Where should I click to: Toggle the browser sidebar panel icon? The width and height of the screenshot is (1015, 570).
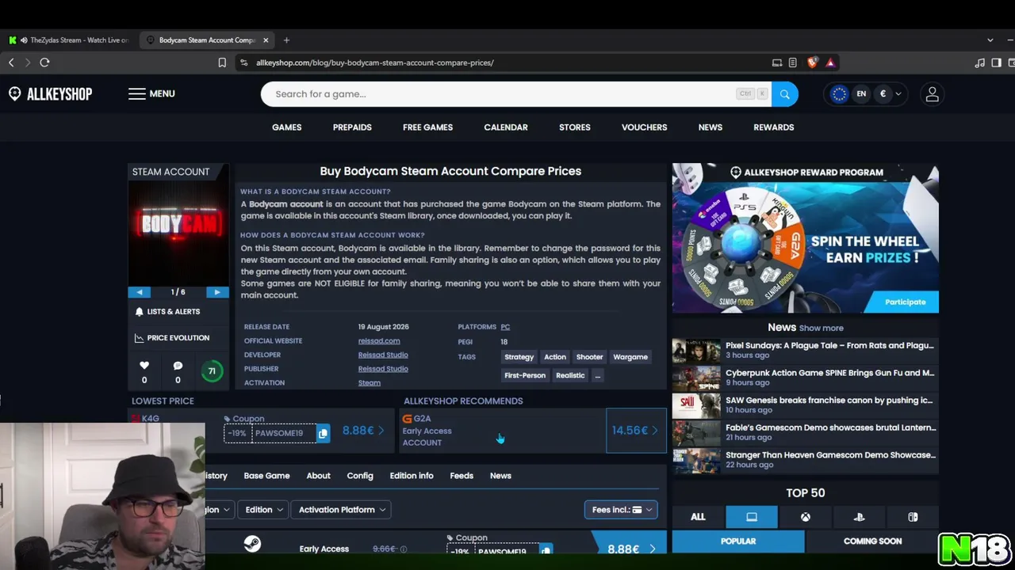(x=996, y=63)
